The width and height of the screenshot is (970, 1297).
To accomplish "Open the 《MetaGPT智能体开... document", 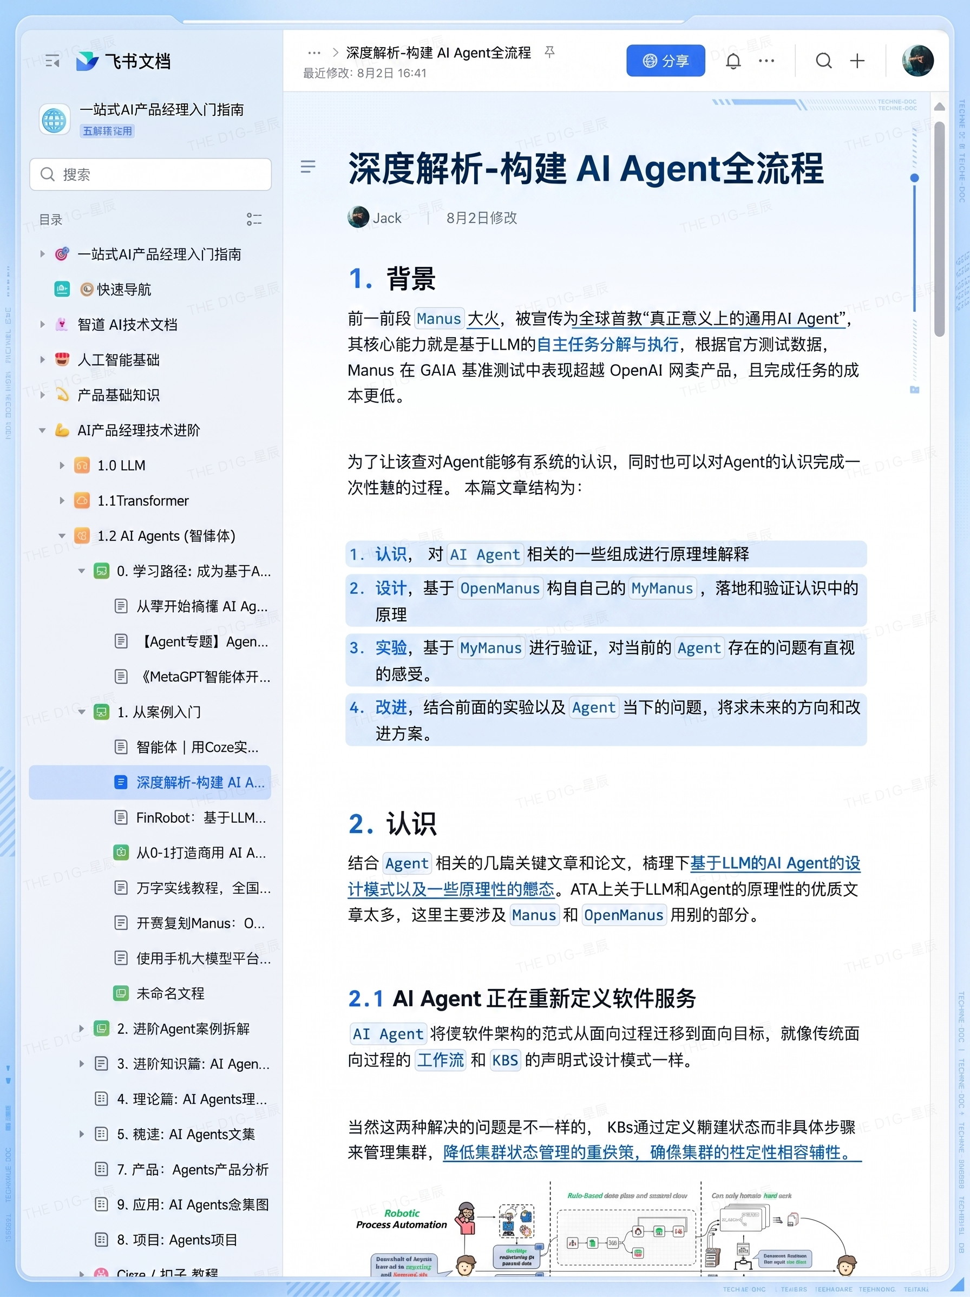I will [x=204, y=676].
